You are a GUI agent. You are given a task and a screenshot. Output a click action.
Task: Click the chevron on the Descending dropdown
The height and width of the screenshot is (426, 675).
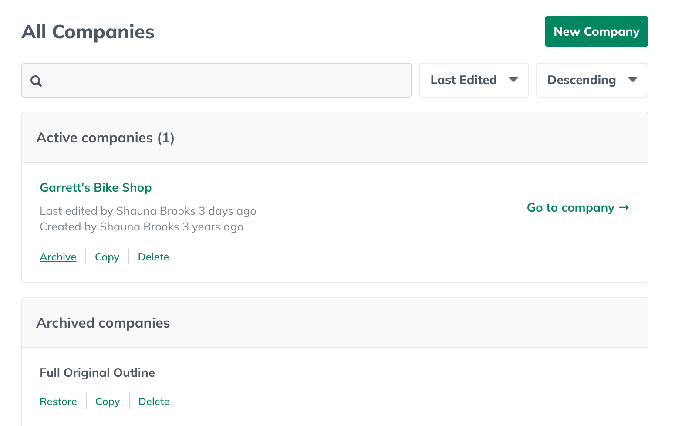[632, 80]
